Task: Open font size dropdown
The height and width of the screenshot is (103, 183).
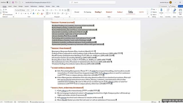Action: coord(31,10)
